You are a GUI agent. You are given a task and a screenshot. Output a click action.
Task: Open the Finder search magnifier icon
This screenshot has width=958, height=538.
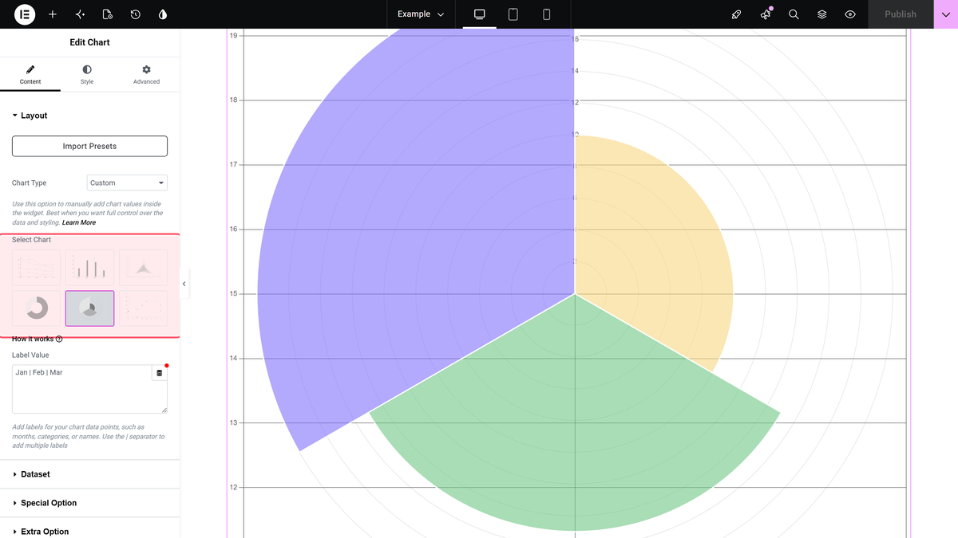coord(794,14)
